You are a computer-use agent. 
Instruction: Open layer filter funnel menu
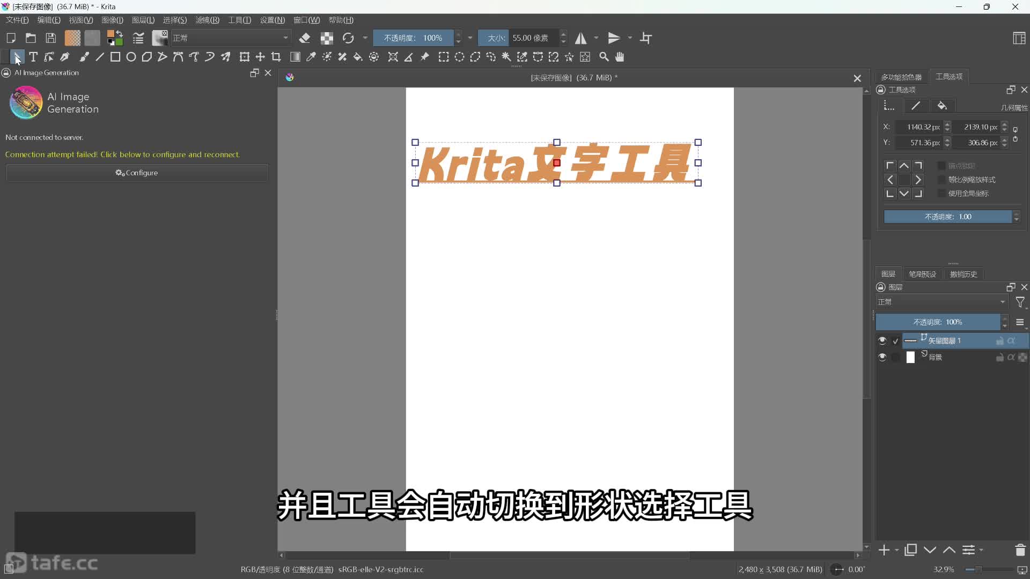[1020, 302]
